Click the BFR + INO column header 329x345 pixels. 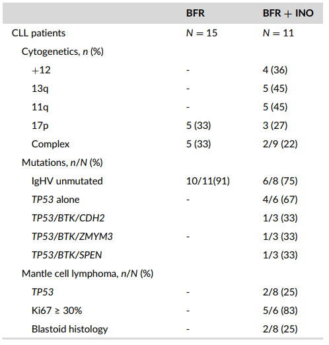tap(288, 13)
